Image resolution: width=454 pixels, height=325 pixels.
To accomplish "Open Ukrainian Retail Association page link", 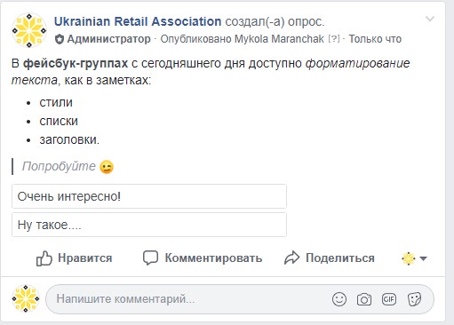I will (138, 21).
